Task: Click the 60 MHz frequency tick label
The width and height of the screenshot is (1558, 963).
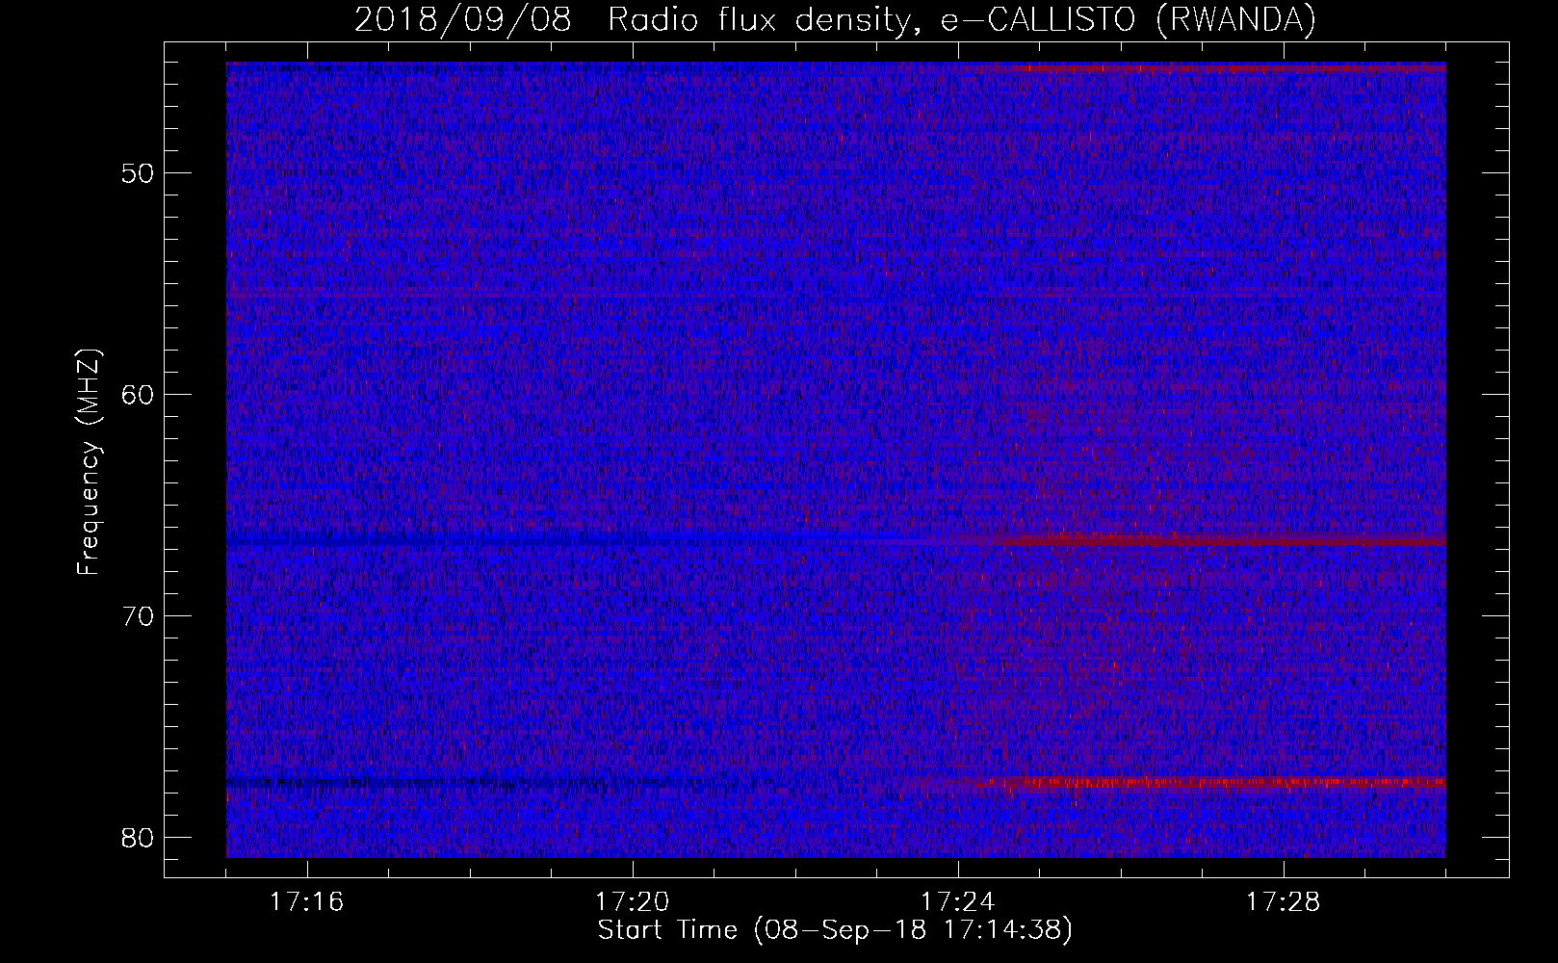Action: click(137, 395)
